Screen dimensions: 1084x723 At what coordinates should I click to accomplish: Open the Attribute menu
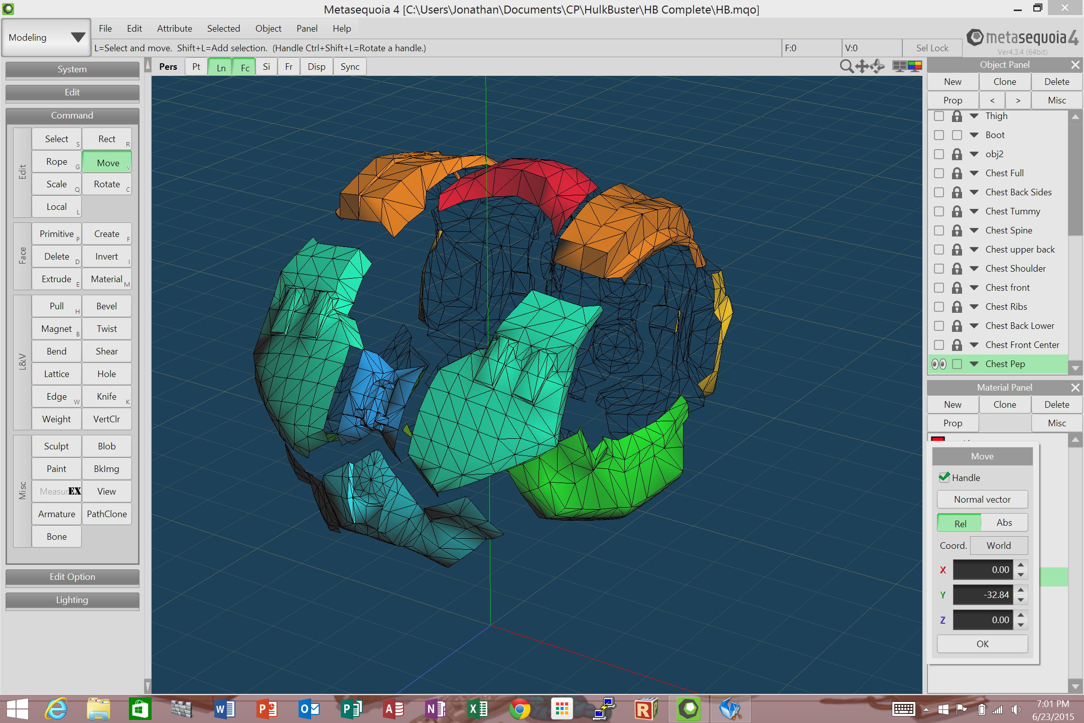[x=174, y=29]
